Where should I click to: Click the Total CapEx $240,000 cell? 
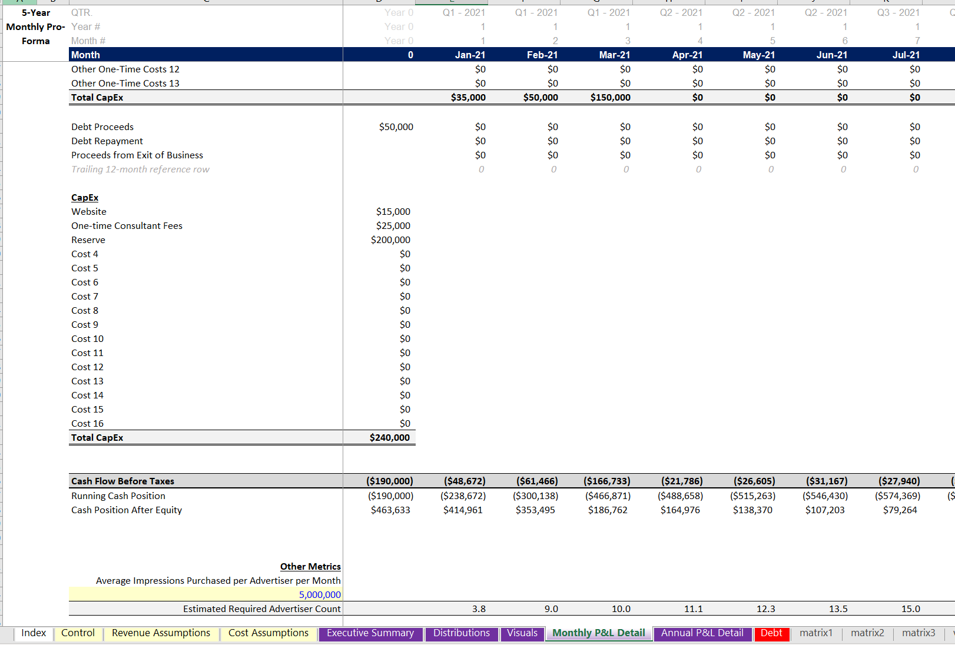[389, 437]
